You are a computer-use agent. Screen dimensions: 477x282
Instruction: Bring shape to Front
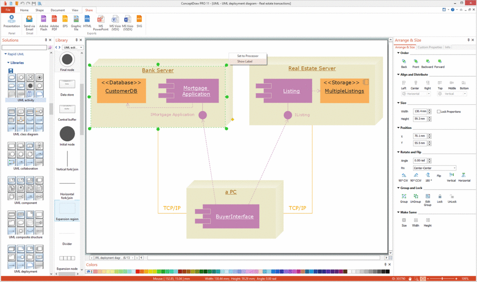pyautogui.click(x=415, y=64)
